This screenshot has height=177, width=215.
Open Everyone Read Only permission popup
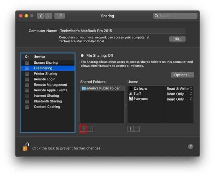[x=180, y=99]
